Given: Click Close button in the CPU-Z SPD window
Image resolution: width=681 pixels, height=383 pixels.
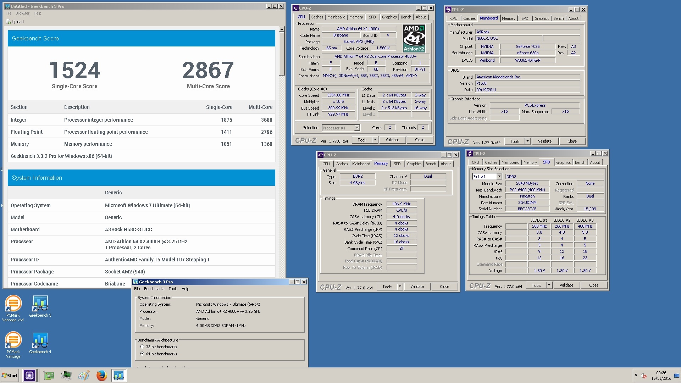Looking at the screenshot, I should [594, 285].
